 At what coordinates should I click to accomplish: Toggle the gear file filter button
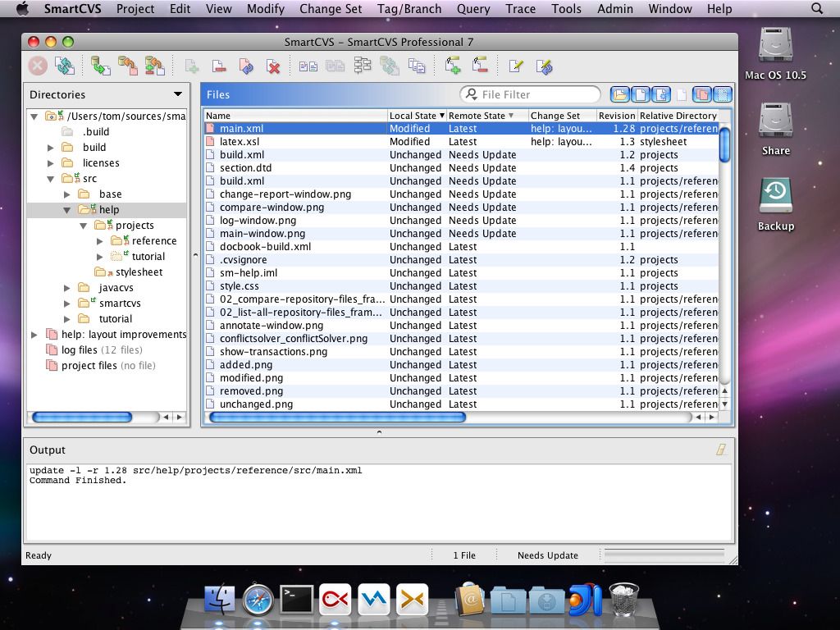click(x=660, y=94)
